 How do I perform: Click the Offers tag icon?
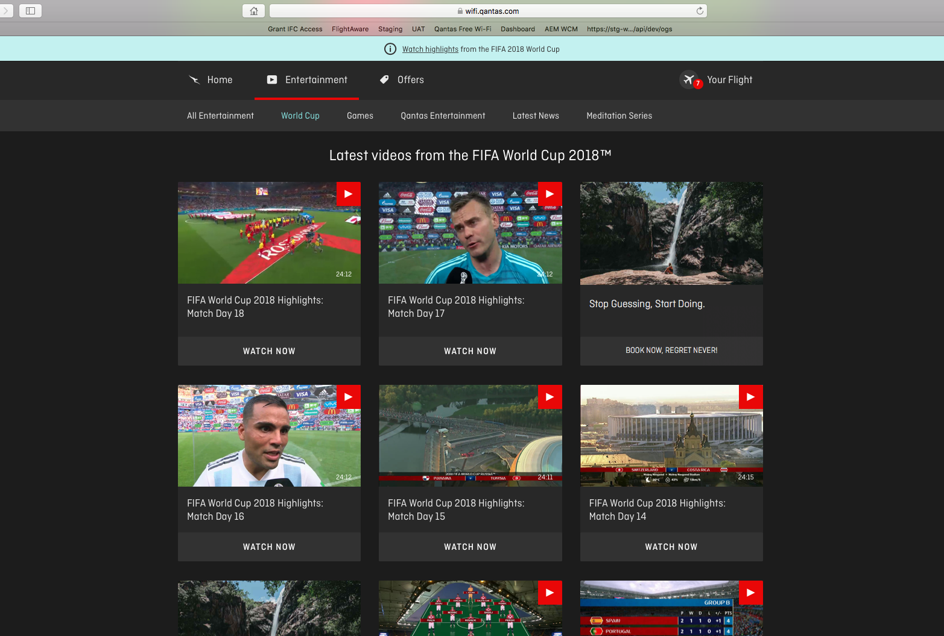click(384, 79)
